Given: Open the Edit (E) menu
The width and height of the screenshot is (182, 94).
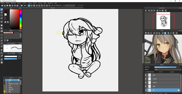Looking at the screenshot, I should 8,3.
